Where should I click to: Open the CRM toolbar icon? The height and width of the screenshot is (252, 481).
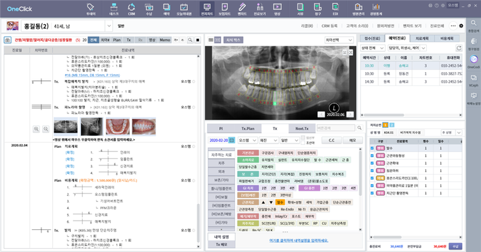pyautogui.click(x=132, y=9)
